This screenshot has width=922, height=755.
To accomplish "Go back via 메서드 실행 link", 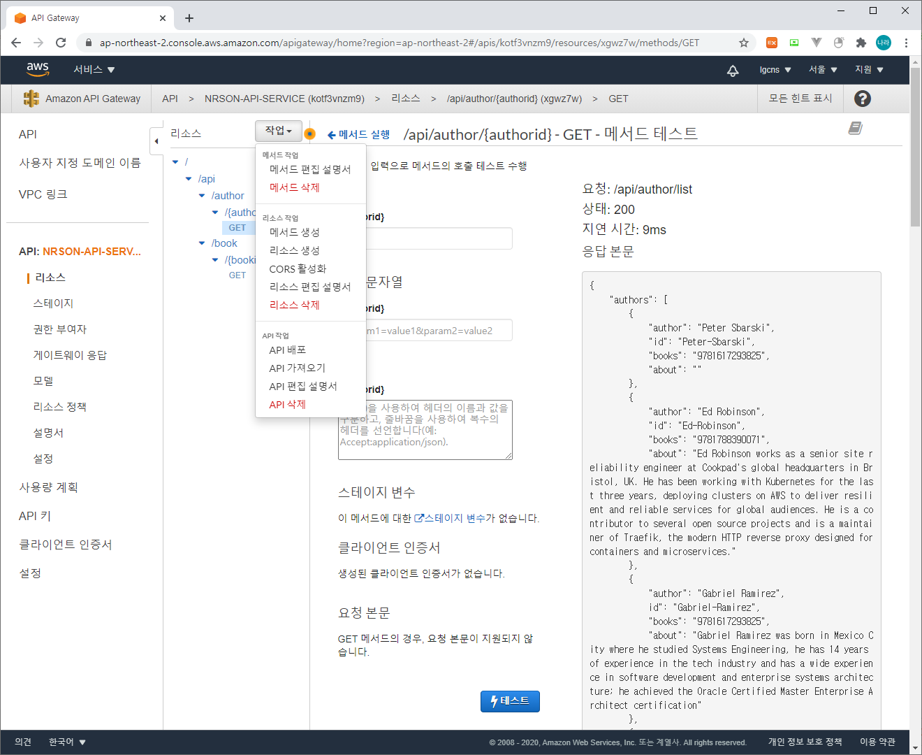I will (x=358, y=134).
